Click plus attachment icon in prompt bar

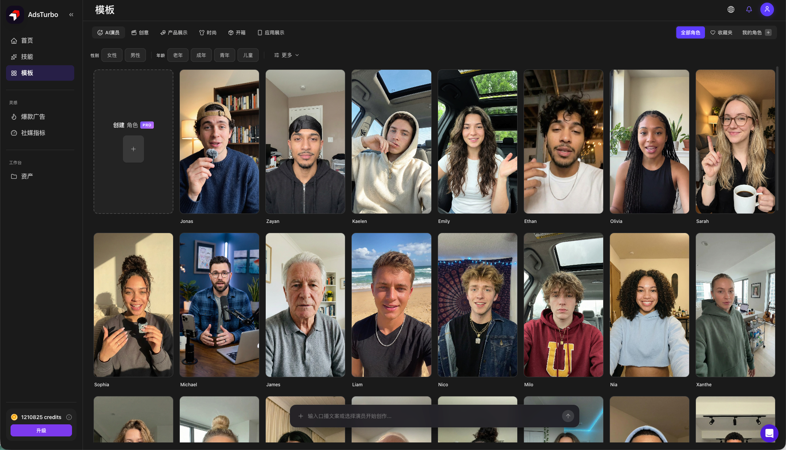click(300, 416)
